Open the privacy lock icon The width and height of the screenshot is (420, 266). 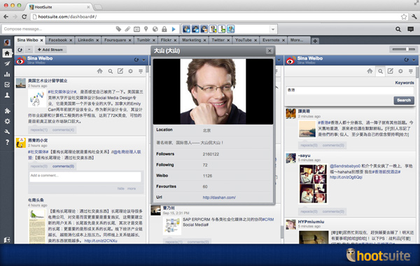tap(164, 29)
